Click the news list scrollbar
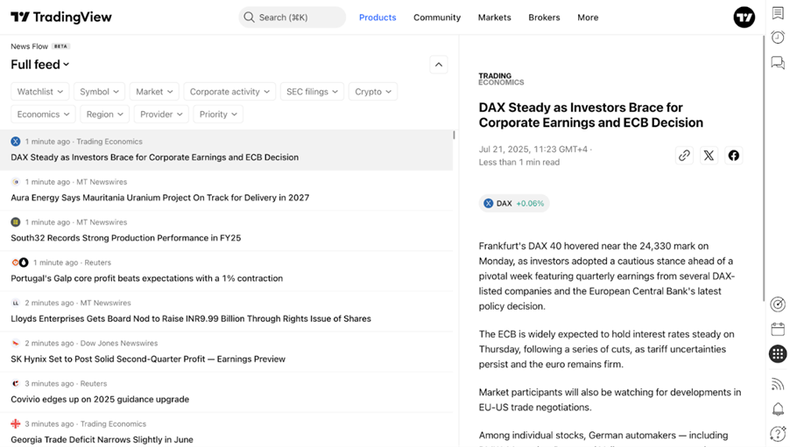 click(x=454, y=135)
